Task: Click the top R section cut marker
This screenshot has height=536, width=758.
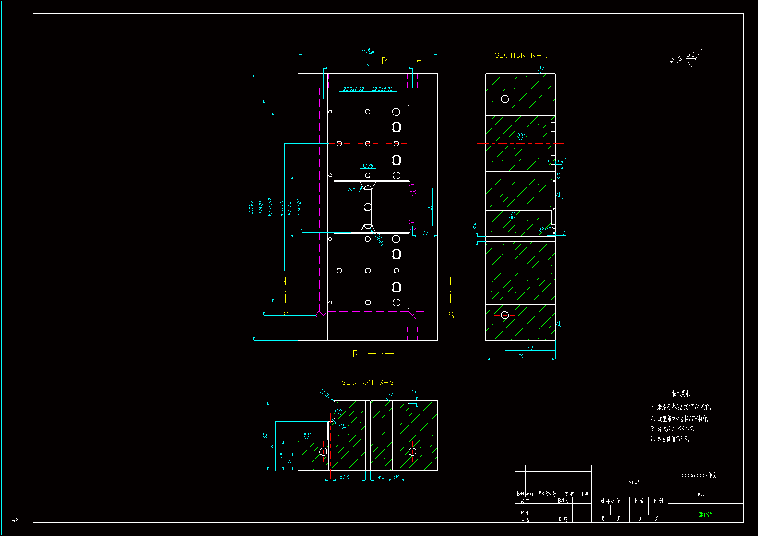Action: point(384,61)
